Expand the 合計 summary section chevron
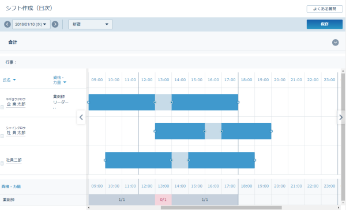This screenshot has width=346, height=210. (335, 42)
